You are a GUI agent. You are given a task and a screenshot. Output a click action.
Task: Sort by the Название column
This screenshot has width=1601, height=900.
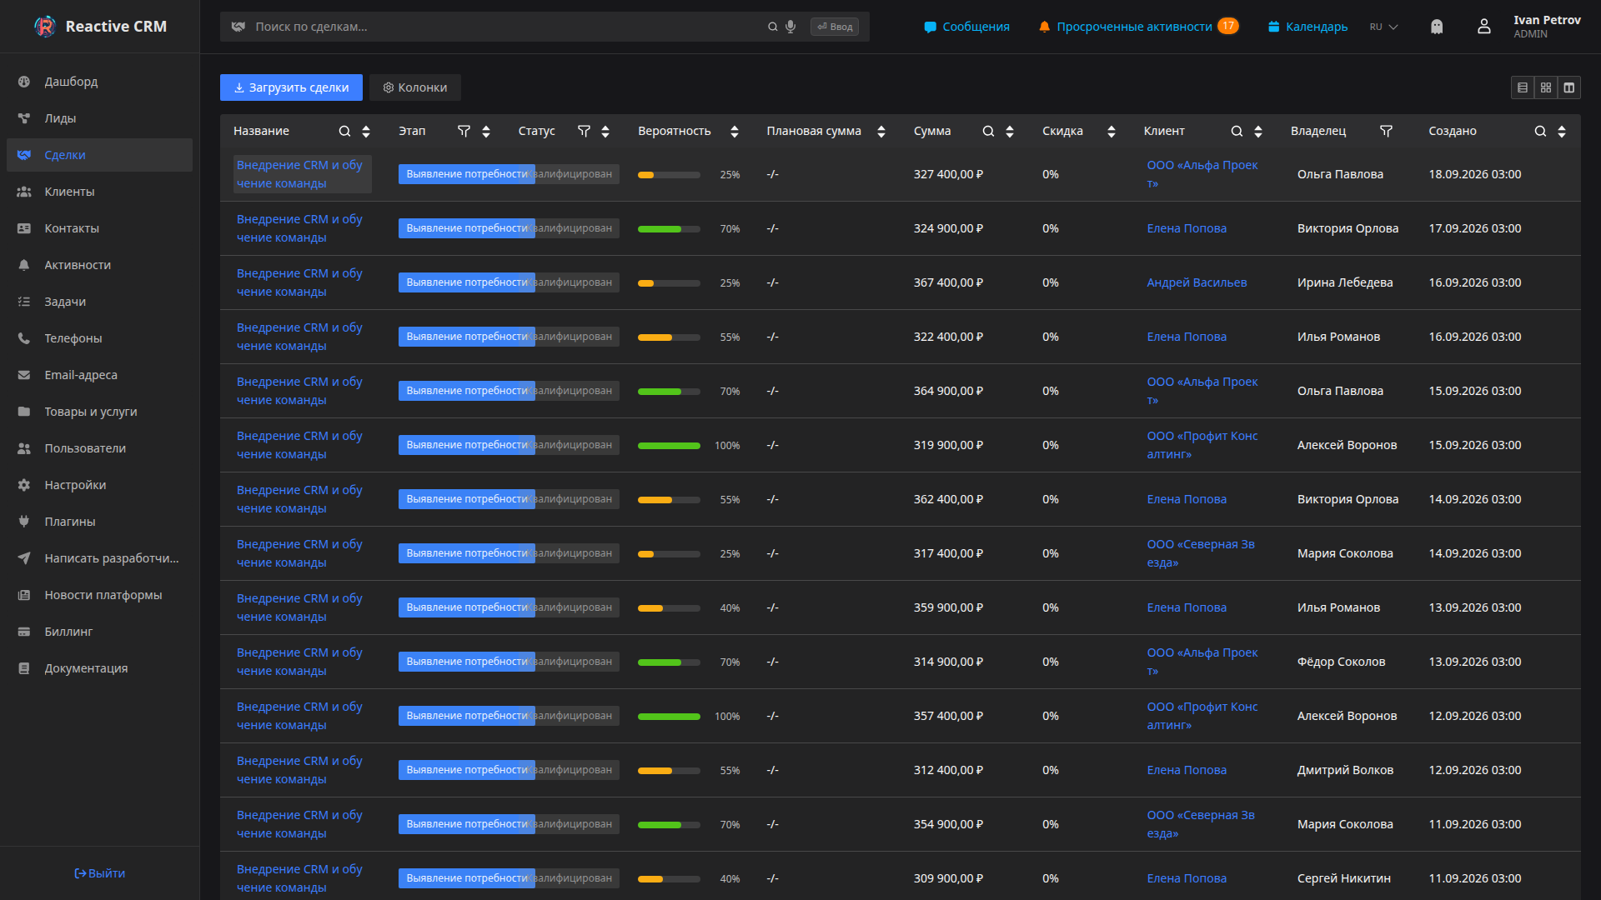coord(366,132)
